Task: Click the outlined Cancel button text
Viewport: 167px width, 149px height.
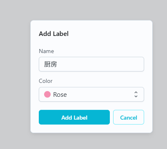Action: [129, 118]
